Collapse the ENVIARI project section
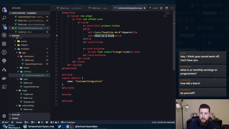This screenshot has height=129, width=229. pyautogui.click(x=29, y=36)
